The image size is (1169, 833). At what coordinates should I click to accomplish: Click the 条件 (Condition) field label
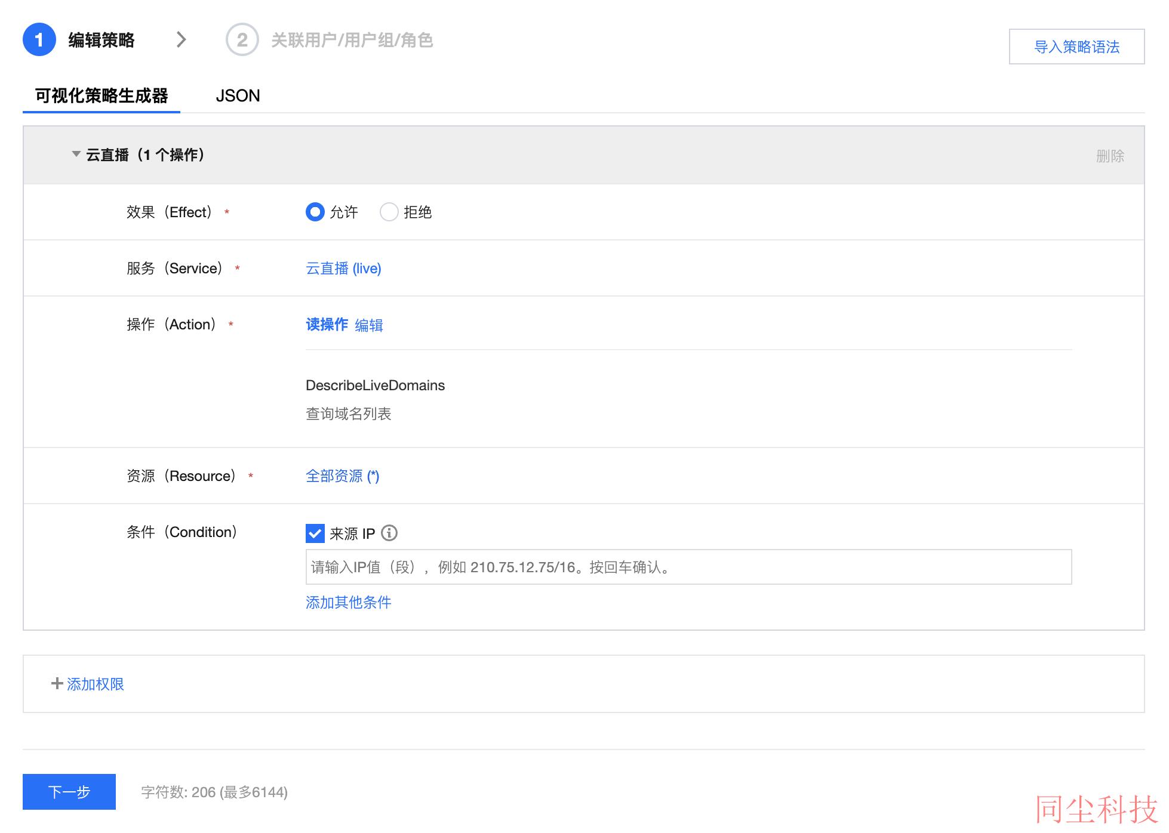(183, 532)
